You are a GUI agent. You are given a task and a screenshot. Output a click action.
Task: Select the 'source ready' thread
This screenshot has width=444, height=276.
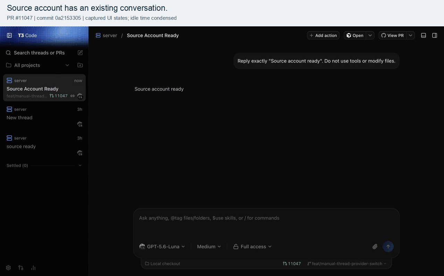pos(44,146)
